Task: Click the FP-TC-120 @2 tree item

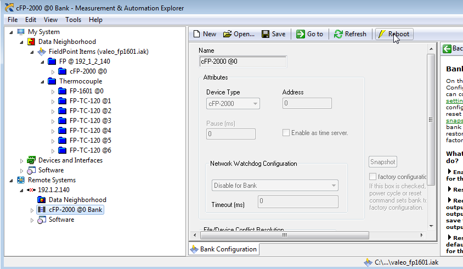Action: point(91,111)
